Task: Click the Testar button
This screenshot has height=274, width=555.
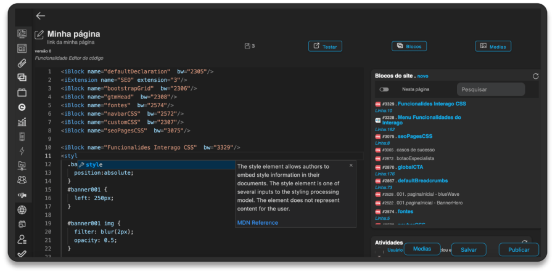Action: (325, 46)
